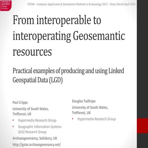Click the title line 'interoperating Geosemantic'
The width and height of the screenshot is (148, 148).
click(69, 36)
